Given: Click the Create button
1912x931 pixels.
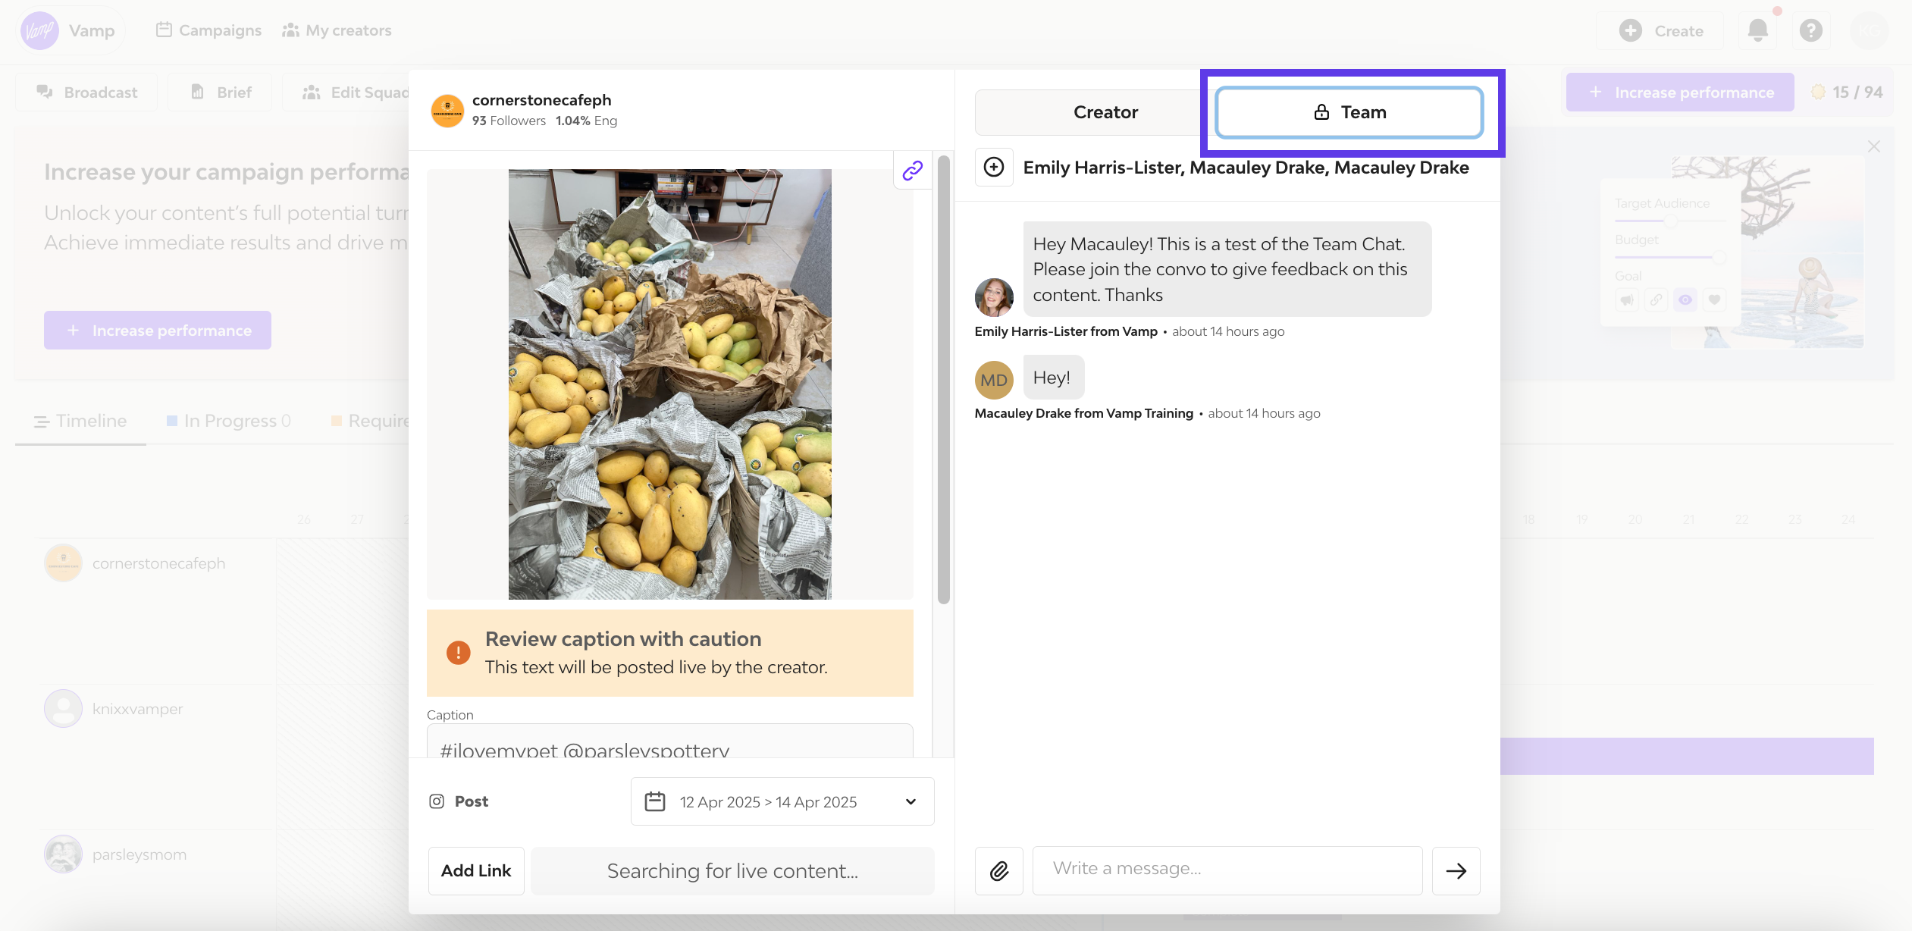Looking at the screenshot, I should coord(1660,31).
